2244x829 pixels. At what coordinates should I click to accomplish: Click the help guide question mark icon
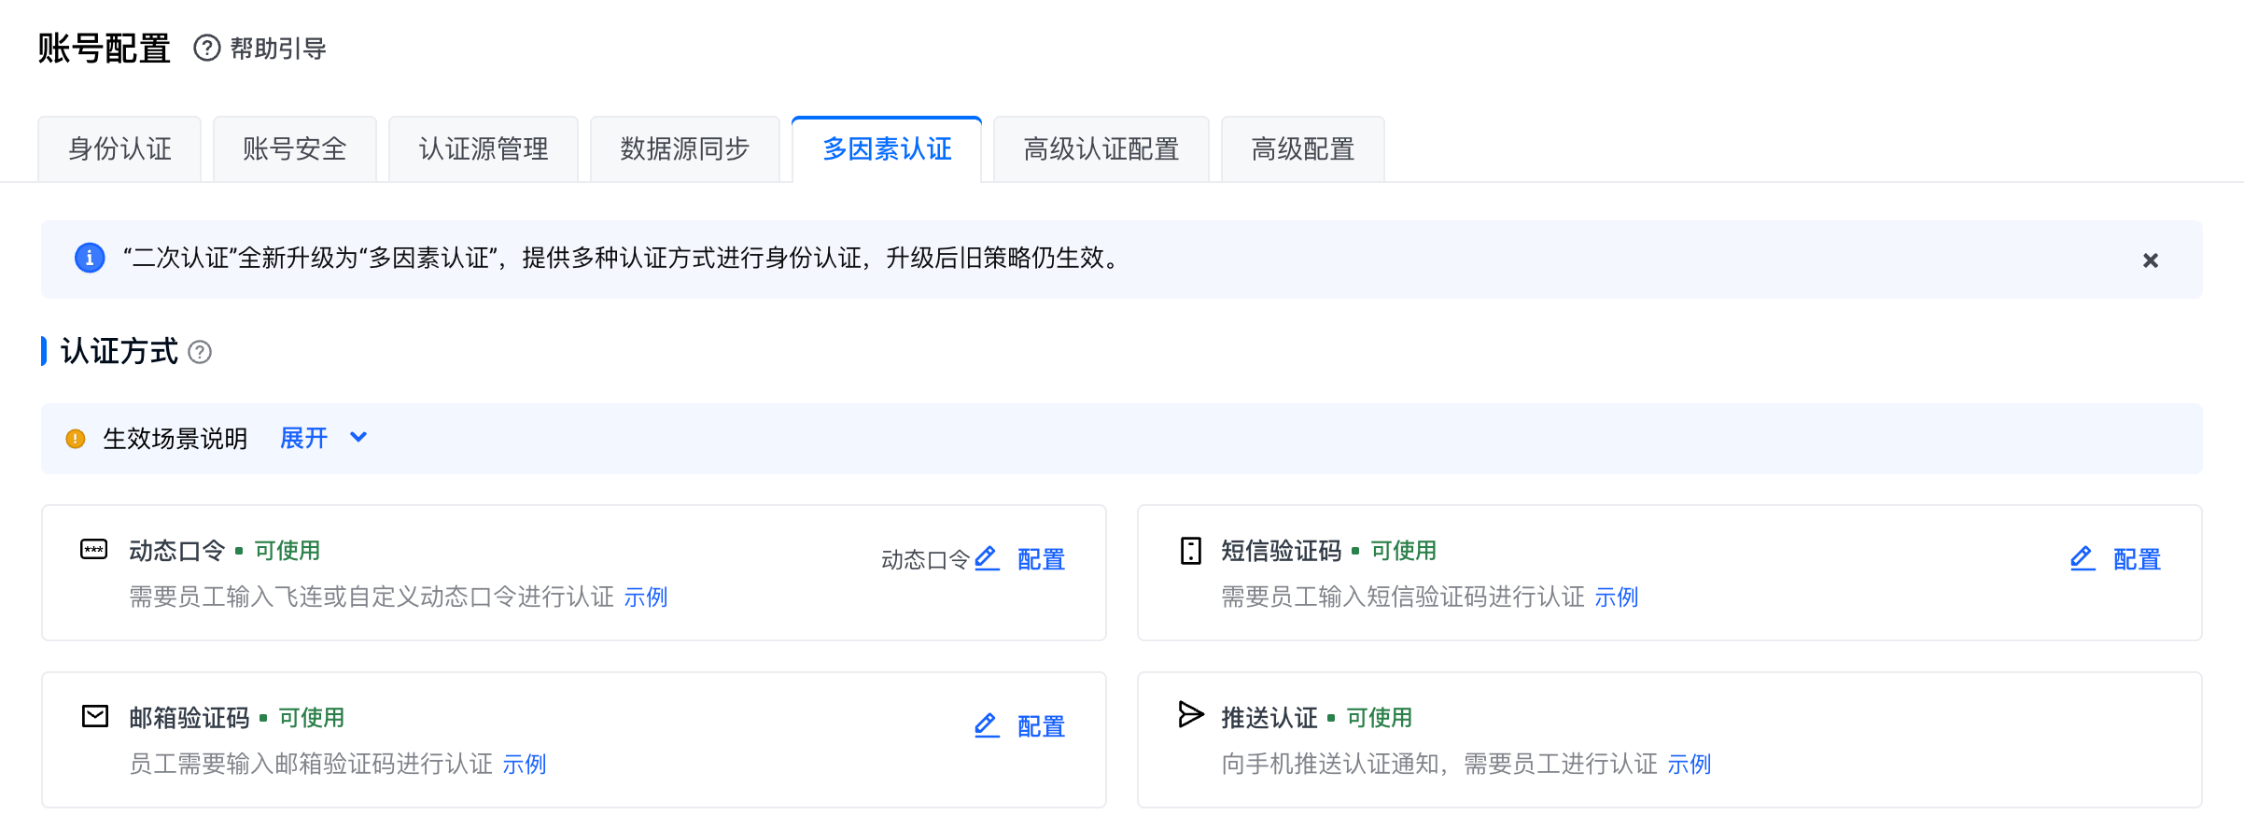[206, 48]
